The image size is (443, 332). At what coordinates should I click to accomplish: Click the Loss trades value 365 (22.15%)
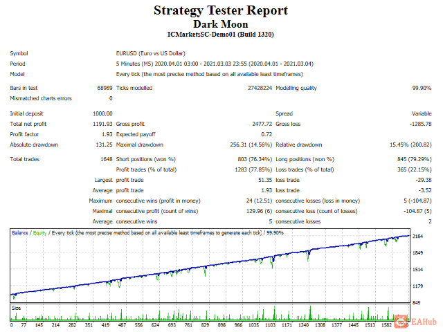point(414,169)
